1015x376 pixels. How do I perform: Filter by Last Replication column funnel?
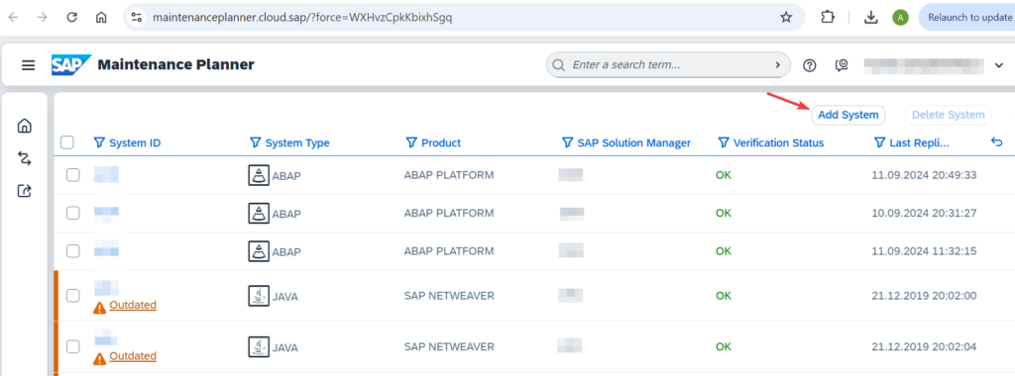(x=879, y=142)
